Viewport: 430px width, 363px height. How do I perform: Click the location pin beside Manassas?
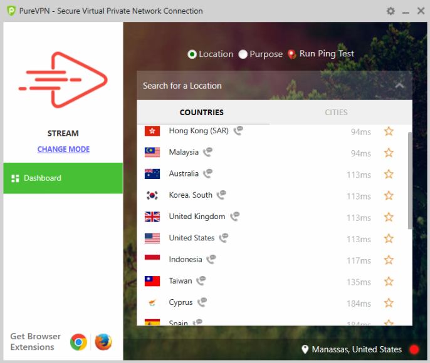[305, 349]
